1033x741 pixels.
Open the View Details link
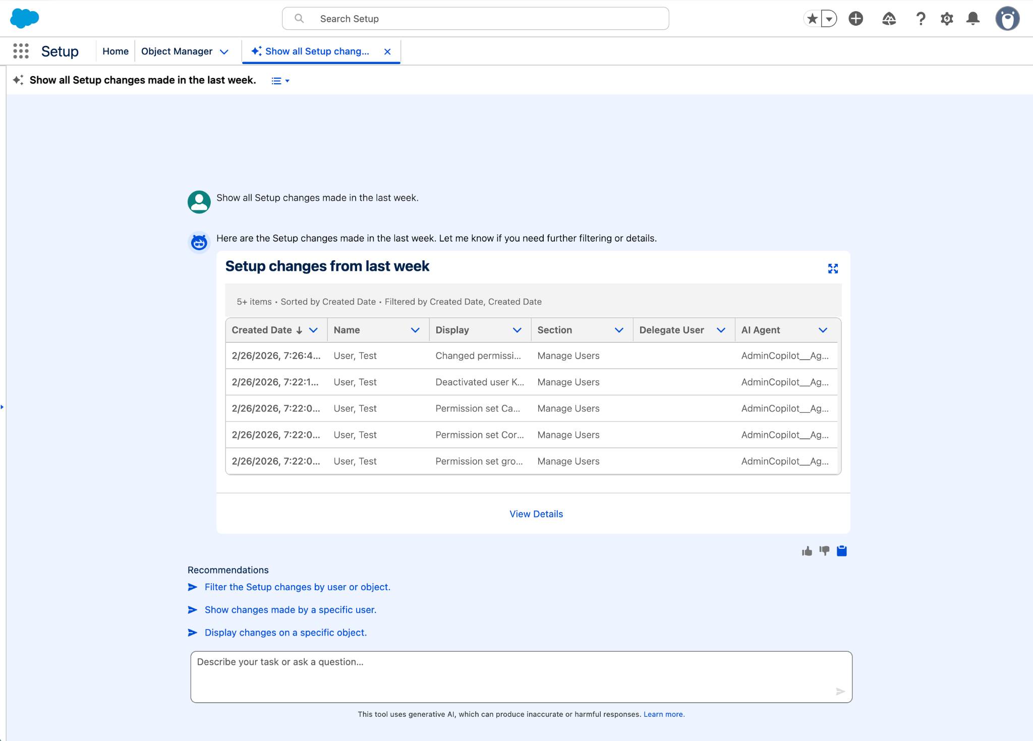pyautogui.click(x=536, y=514)
